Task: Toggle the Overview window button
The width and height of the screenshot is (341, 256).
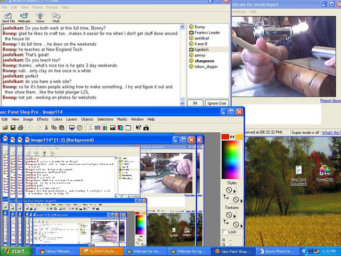Action: (128, 128)
